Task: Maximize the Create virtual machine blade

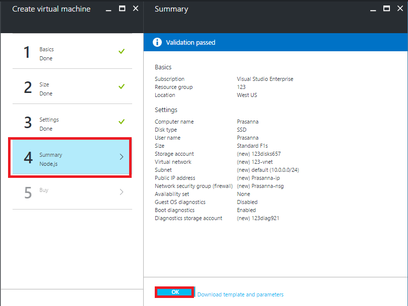Action: (x=122, y=9)
